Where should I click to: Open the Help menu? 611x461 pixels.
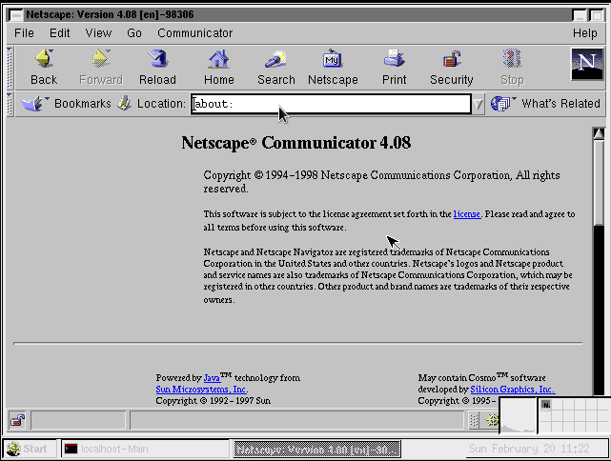[584, 32]
